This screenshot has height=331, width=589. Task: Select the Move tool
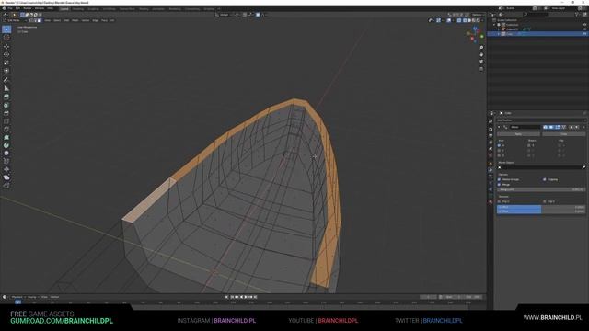(6, 47)
